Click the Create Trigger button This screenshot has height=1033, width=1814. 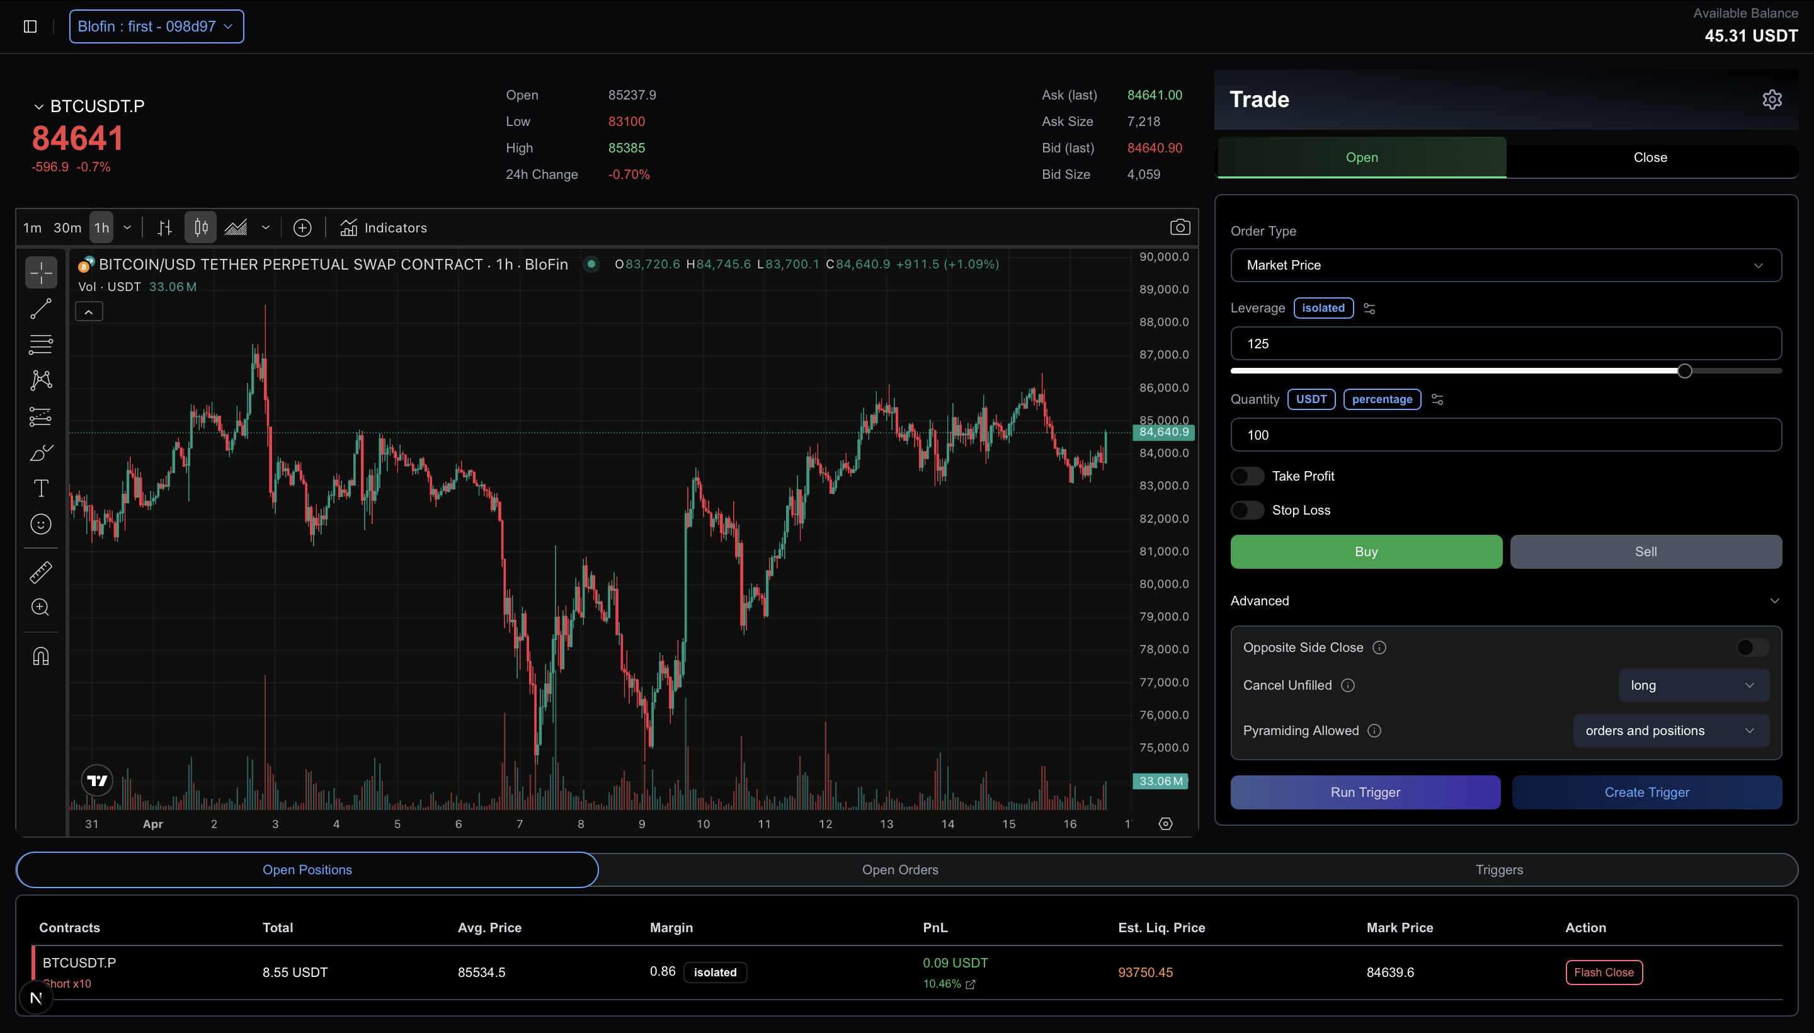click(x=1646, y=792)
